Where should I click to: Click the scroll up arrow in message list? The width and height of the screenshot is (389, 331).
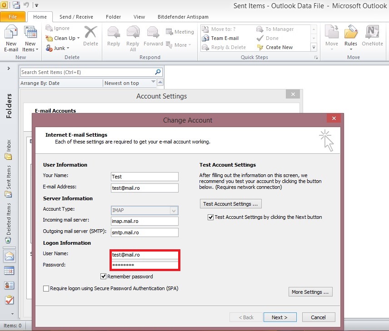(160, 82)
